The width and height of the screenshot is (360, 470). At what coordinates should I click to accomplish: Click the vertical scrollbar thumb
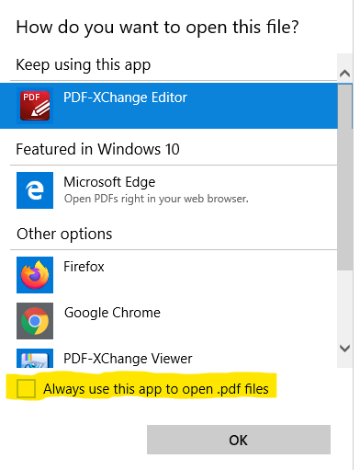click(345, 178)
